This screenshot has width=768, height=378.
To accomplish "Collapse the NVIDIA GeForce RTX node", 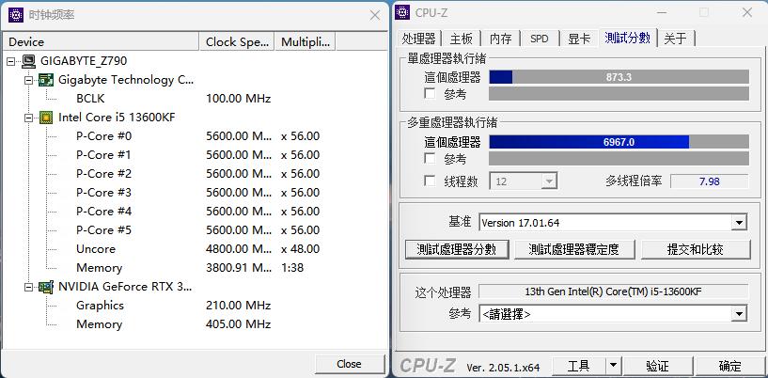I will click(x=29, y=287).
